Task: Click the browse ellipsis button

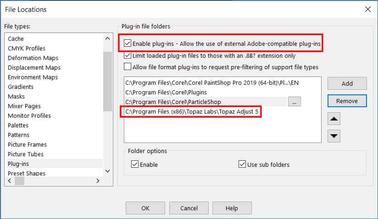Action: 295,102
